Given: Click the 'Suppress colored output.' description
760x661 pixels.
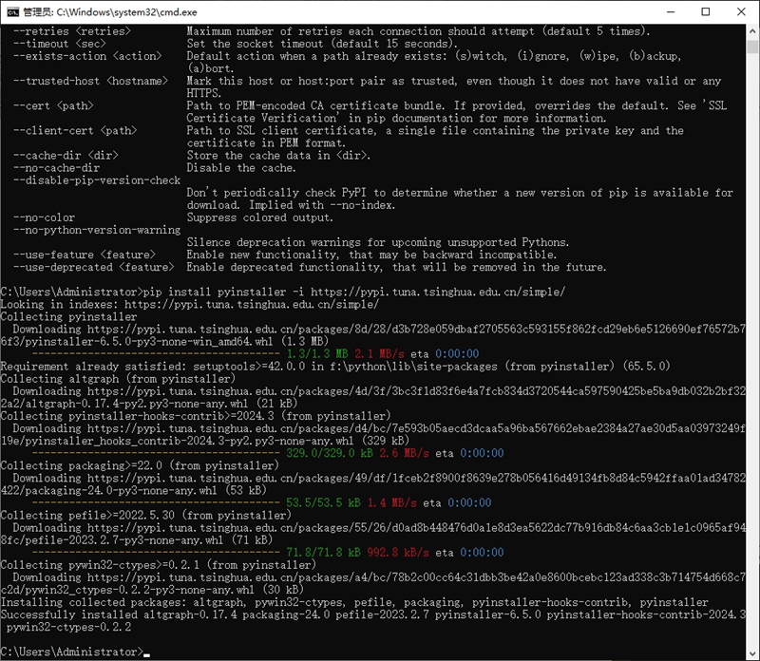Looking at the screenshot, I should pos(259,217).
